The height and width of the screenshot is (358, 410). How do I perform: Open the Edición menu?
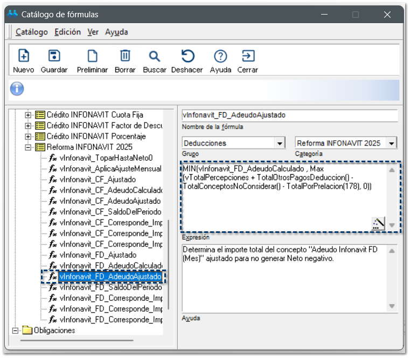click(x=68, y=32)
